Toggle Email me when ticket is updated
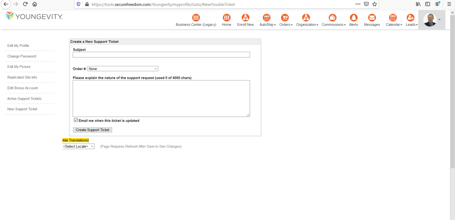The image size is (455, 220). (x=76, y=120)
